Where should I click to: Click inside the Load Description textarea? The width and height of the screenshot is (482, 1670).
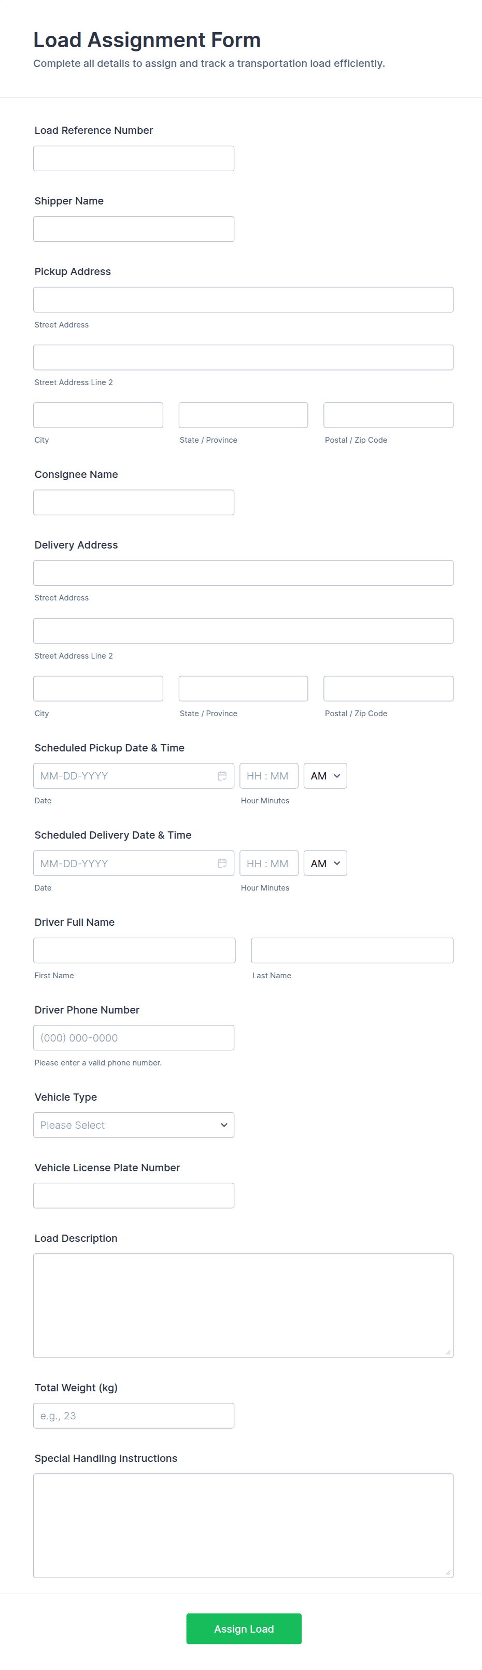[x=243, y=1305]
